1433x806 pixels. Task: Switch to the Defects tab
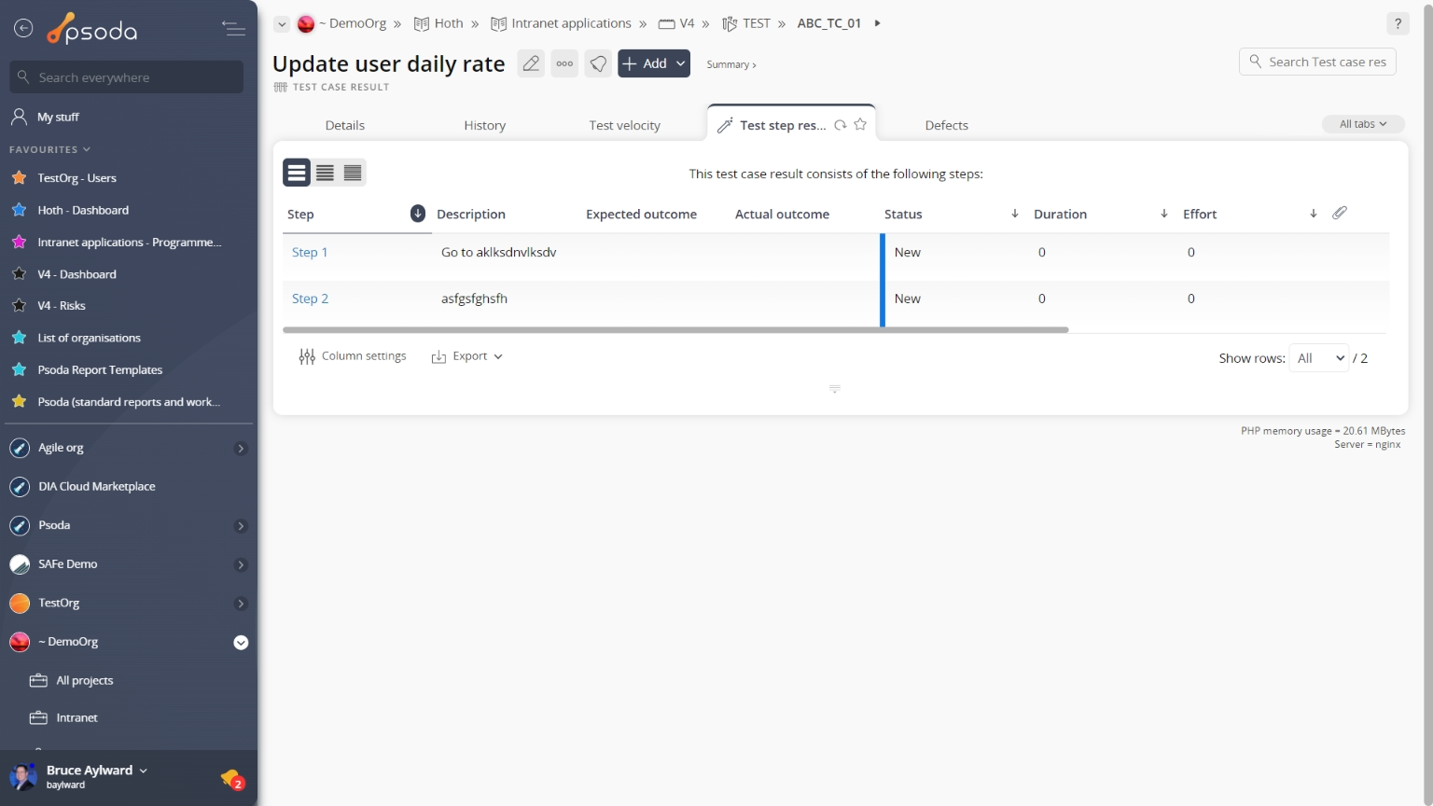click(947, 125)
